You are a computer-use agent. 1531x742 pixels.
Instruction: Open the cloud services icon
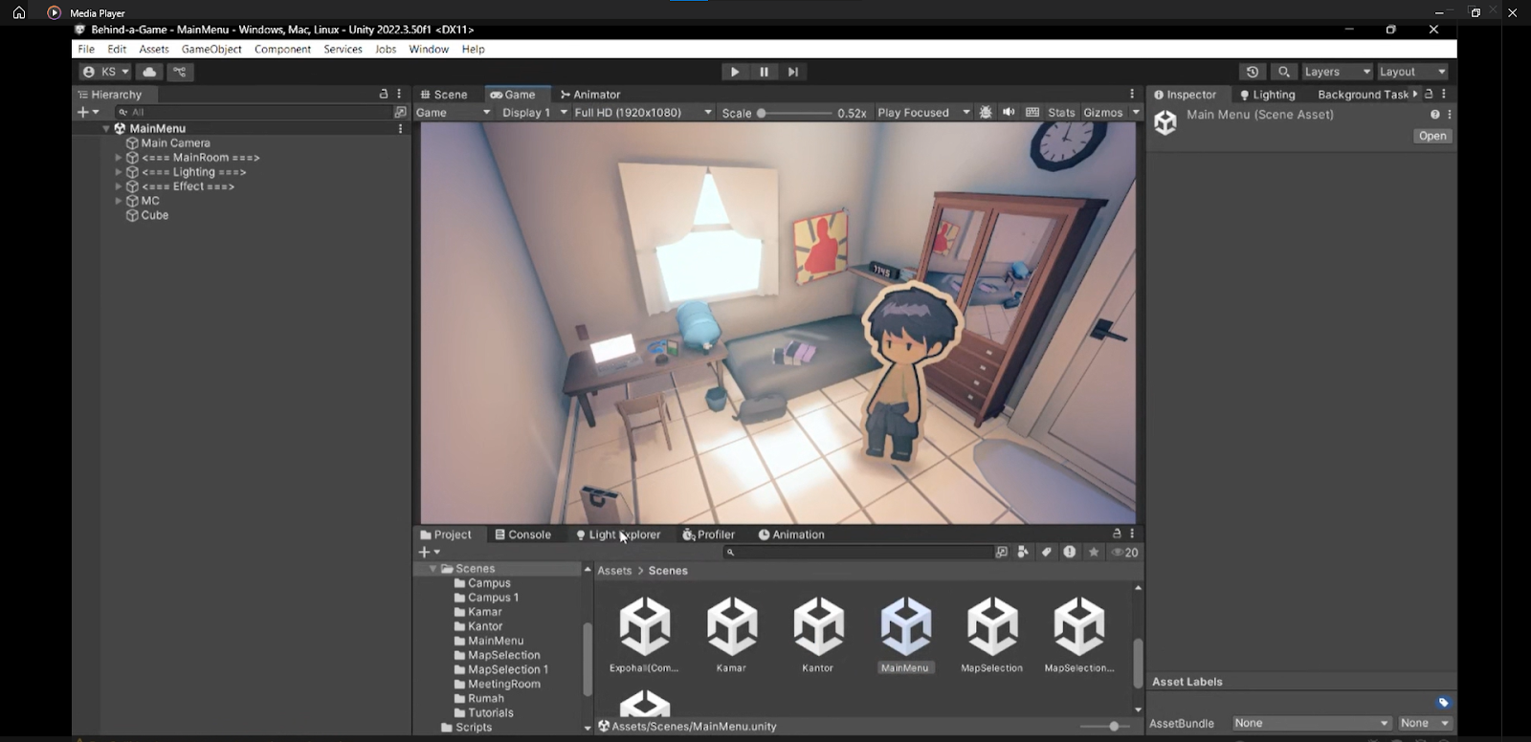pyautogui.click(x=149, y=72)
